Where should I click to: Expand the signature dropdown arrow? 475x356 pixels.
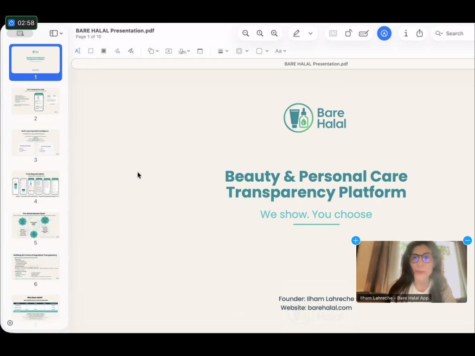coord(189,51)
